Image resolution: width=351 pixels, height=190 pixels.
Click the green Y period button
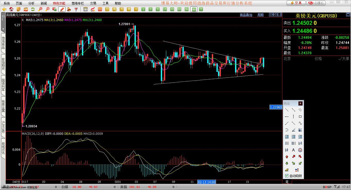pos(201,9)
